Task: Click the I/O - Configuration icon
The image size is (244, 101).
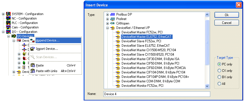Action: (x=8, y=32)
